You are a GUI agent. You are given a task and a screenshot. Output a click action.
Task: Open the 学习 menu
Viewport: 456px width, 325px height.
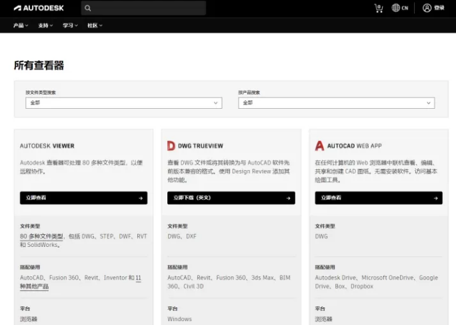tap(71, 25)
